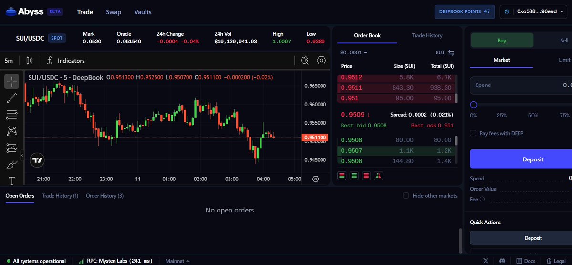This screenshot has width=572, height=265.
Task: Expand the Mainnet network selector
Action: [x=177, y=261]
